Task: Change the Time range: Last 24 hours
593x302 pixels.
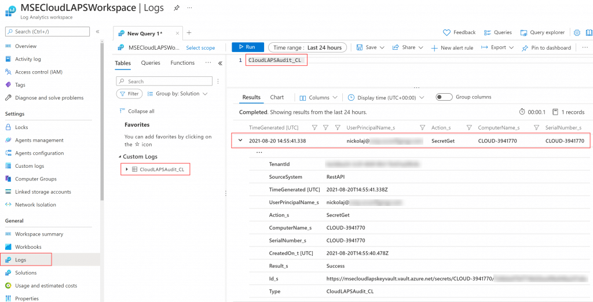Action: pyautogui.click(x=308, y=47)
